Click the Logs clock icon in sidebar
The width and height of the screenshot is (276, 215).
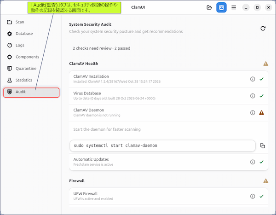pyautogui.click(x=10, y=45)
